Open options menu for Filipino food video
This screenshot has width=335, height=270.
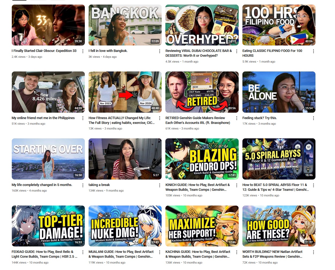coord(313,51)
